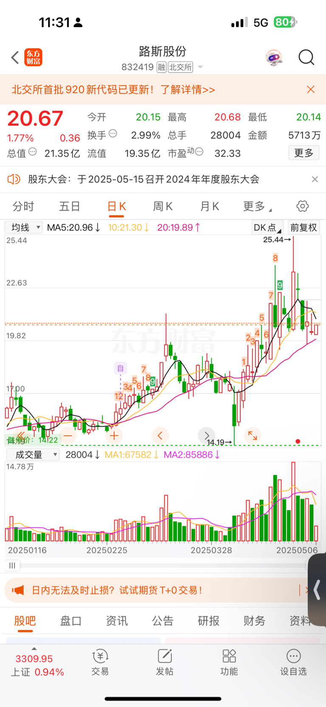
Task: Open the 盘口 tab
Action: point(70,621)
